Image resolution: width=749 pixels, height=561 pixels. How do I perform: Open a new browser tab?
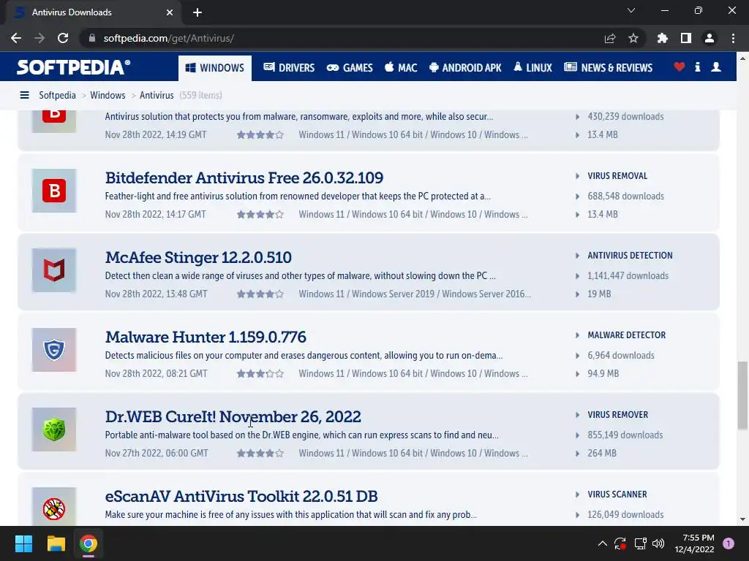pos(197,12)
